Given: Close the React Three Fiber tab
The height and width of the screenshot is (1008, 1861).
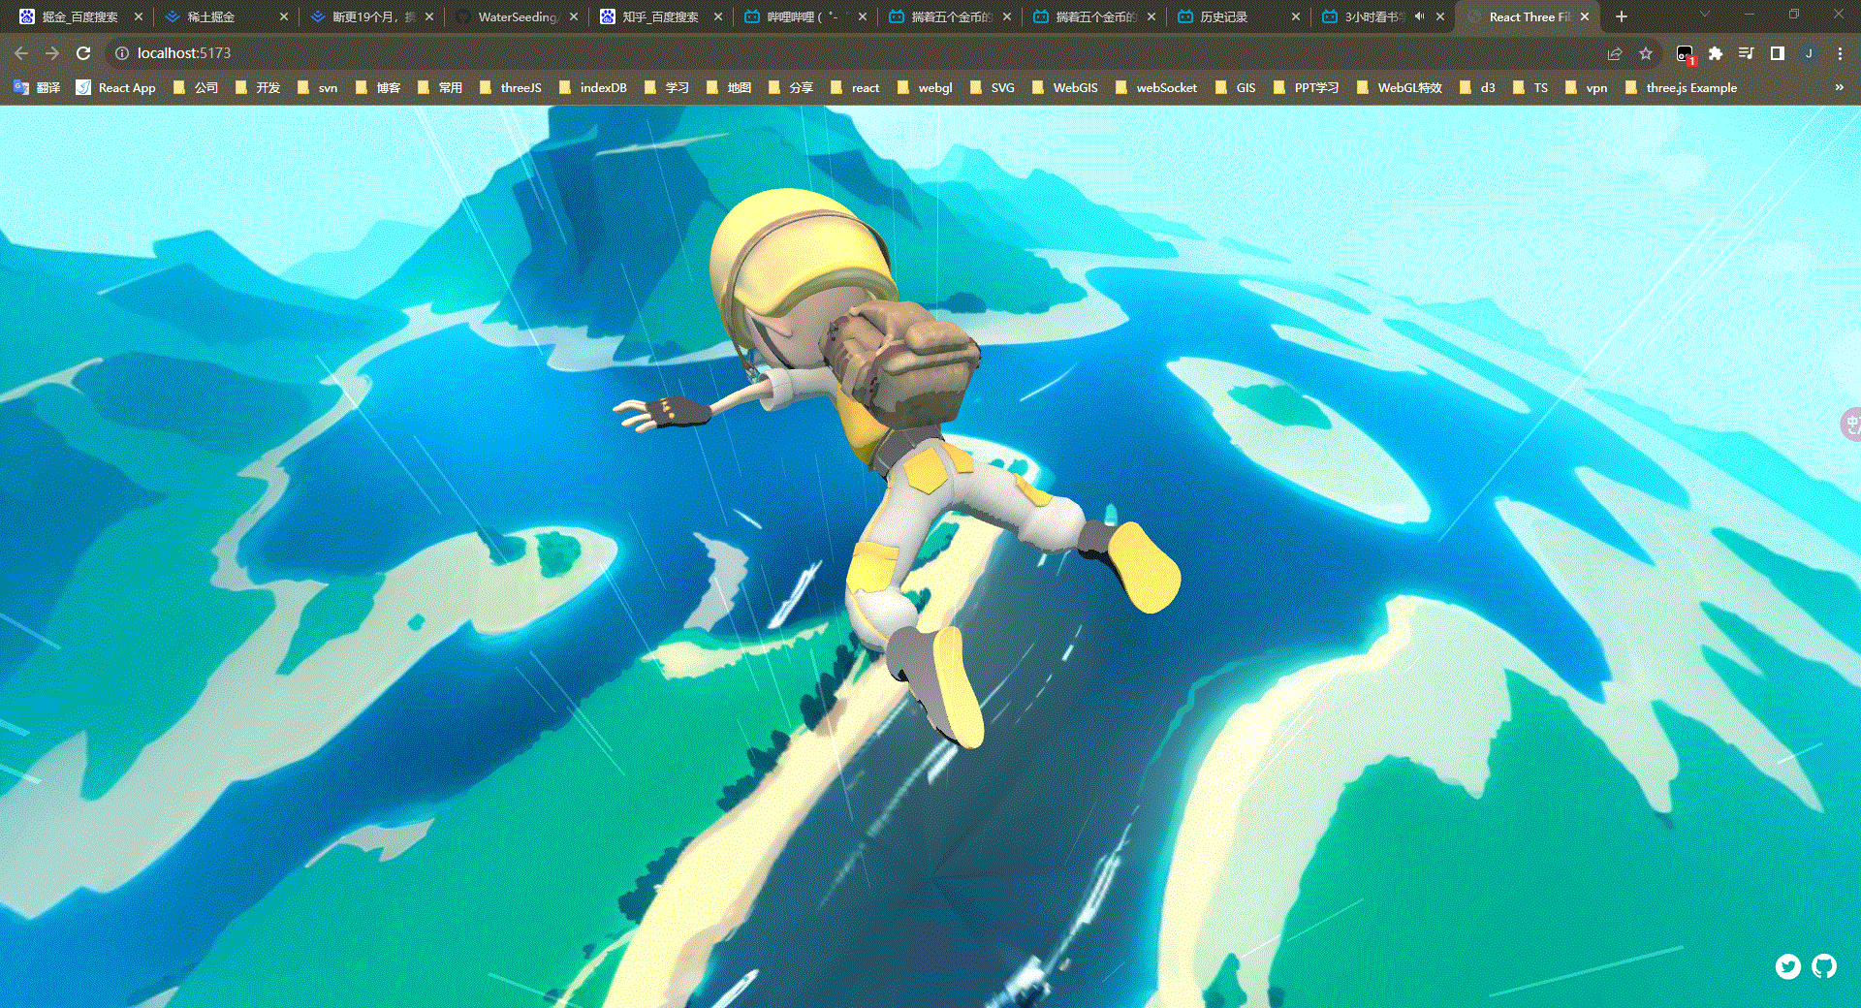Looking at the screenshot, I should tap(1585, 16).
